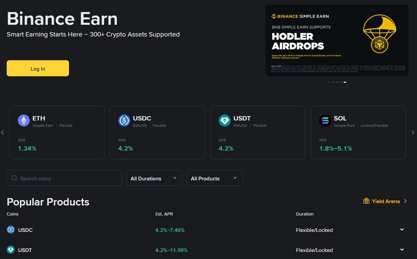Select the Ethereum (ETH) coin icon

[x=23, y=121]
